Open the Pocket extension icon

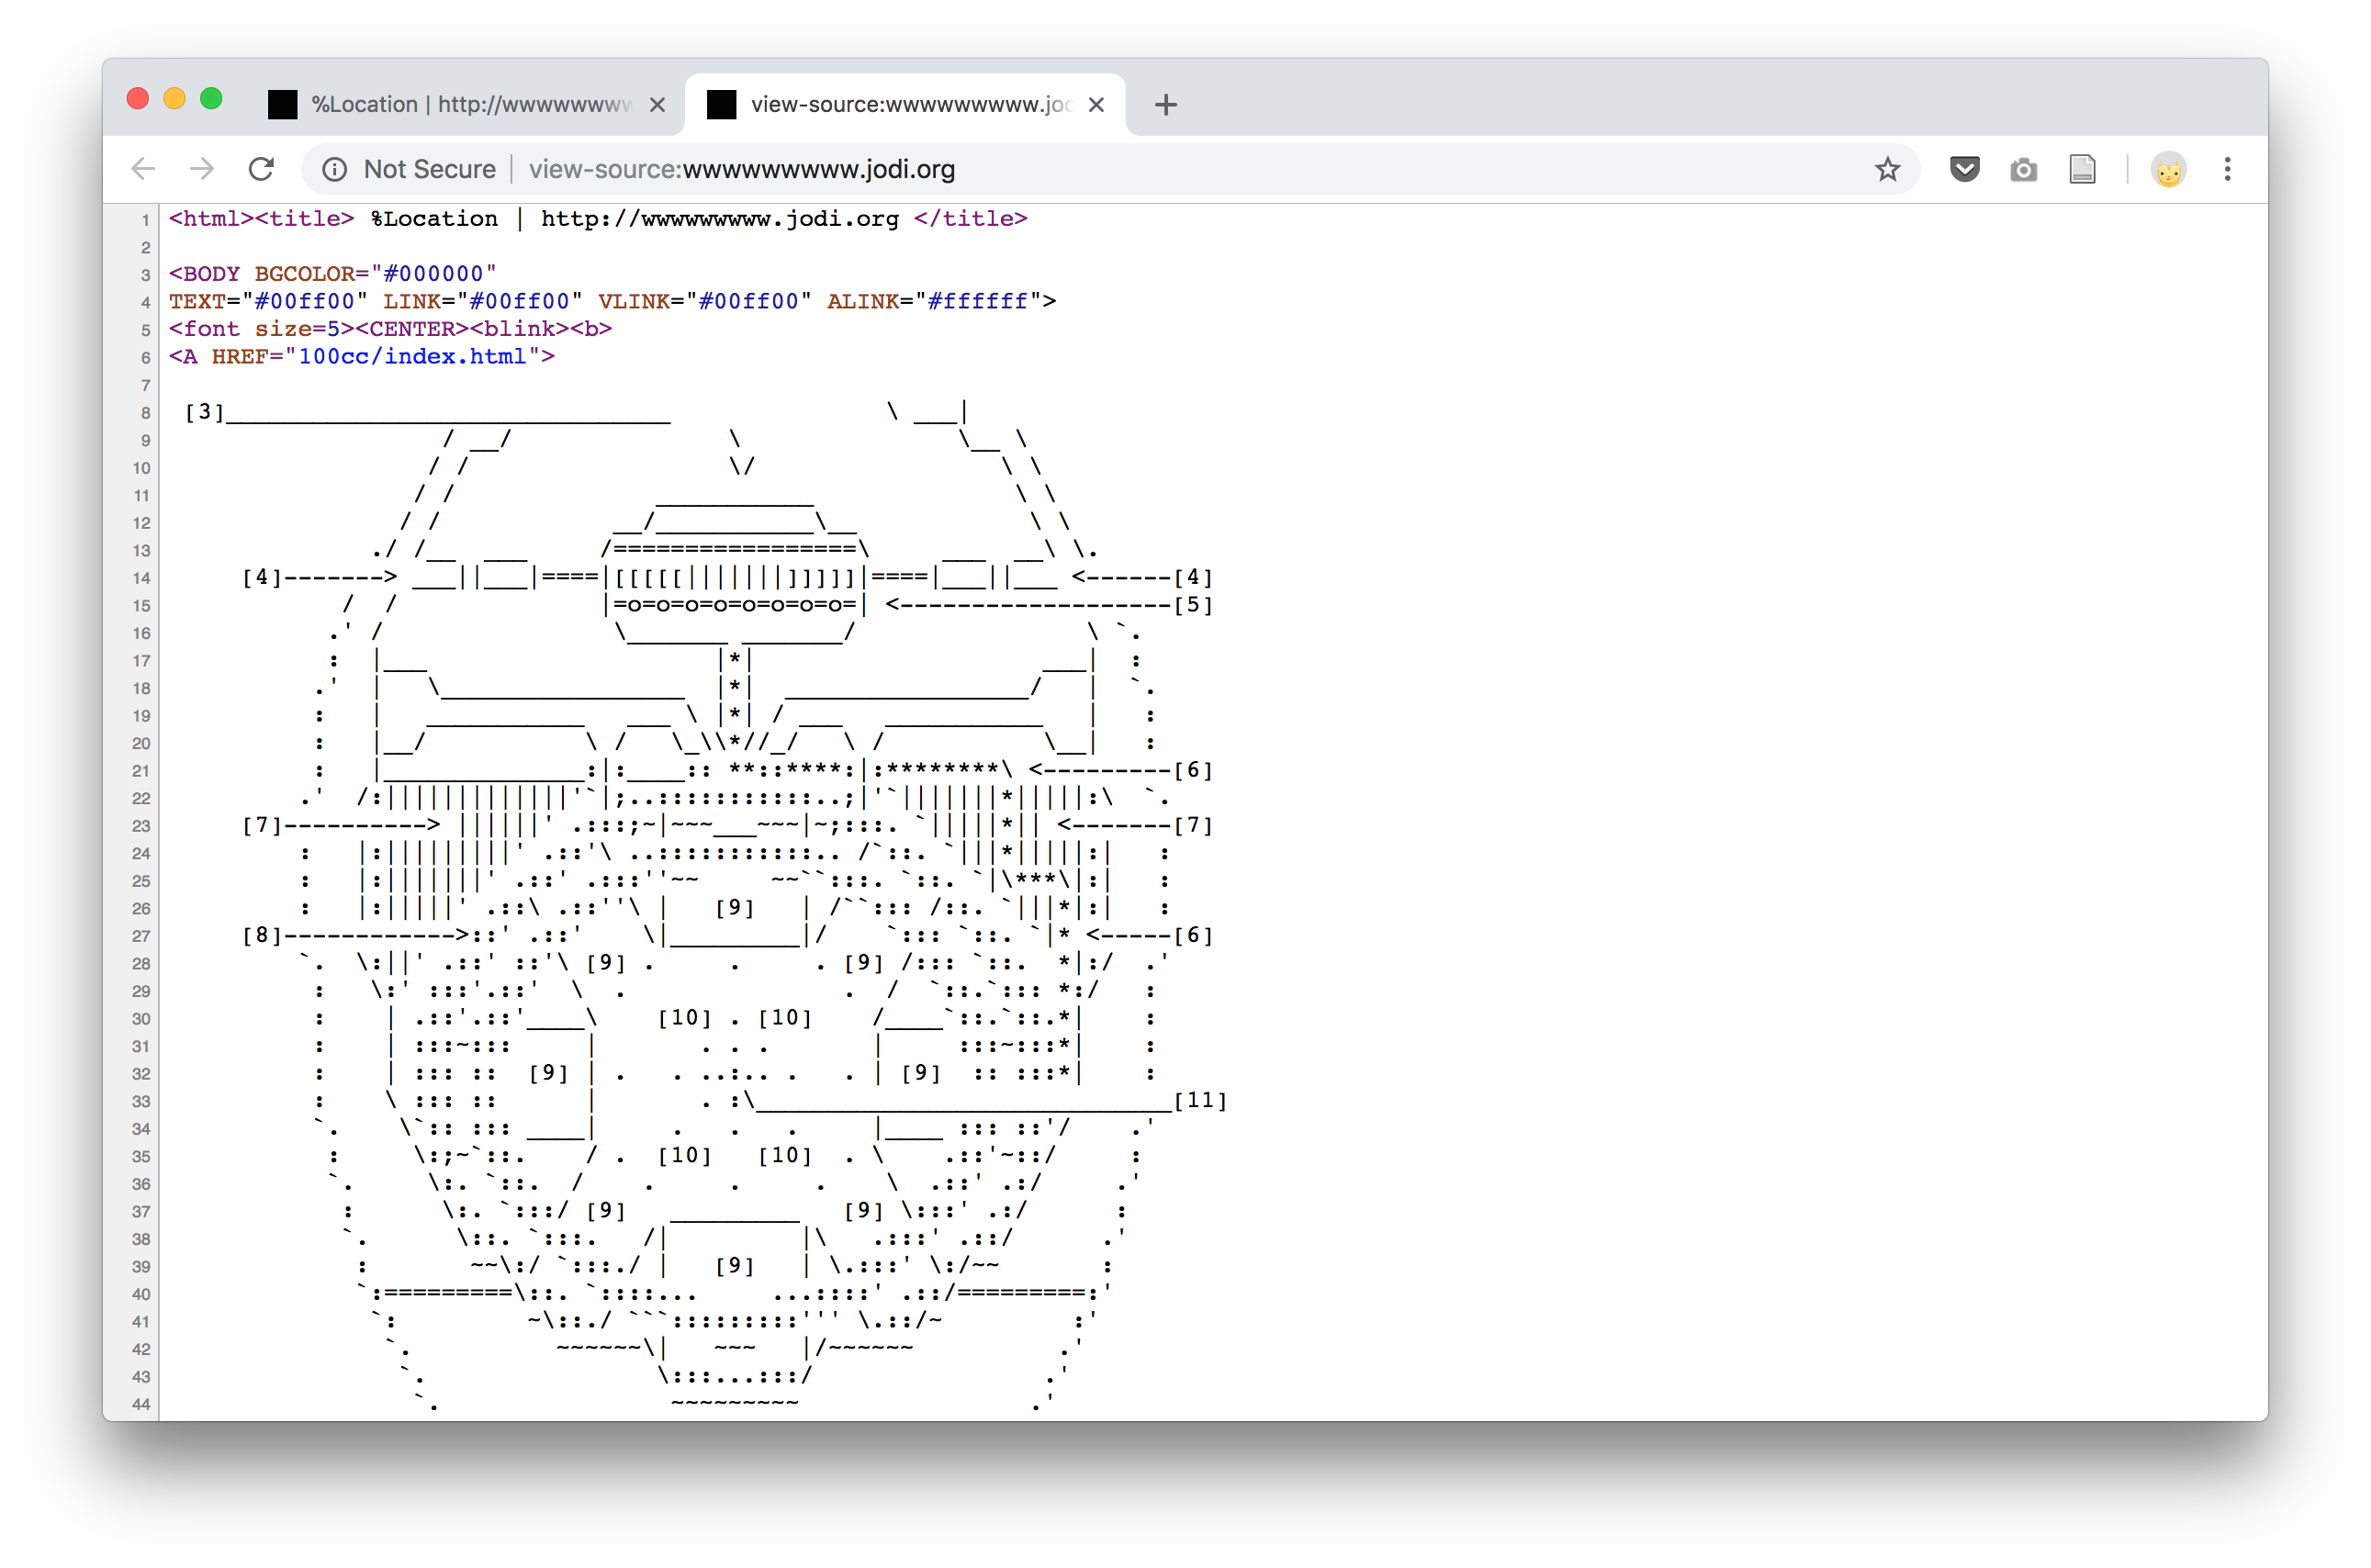(1964, 169)
